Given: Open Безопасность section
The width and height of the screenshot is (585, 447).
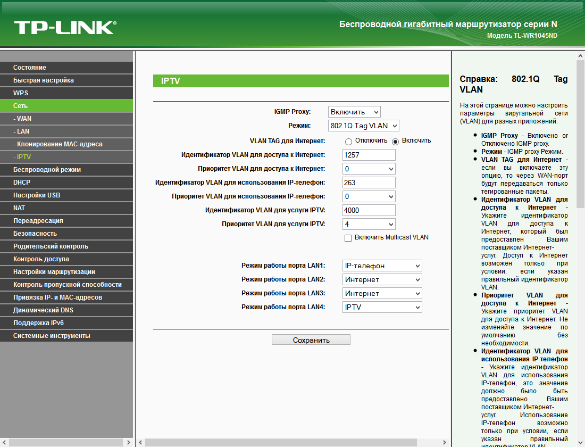Looking at the screenshot, I should [66, 234].
